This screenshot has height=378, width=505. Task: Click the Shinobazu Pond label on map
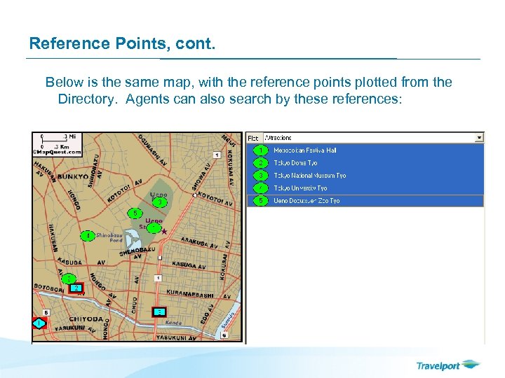[109, 237]
